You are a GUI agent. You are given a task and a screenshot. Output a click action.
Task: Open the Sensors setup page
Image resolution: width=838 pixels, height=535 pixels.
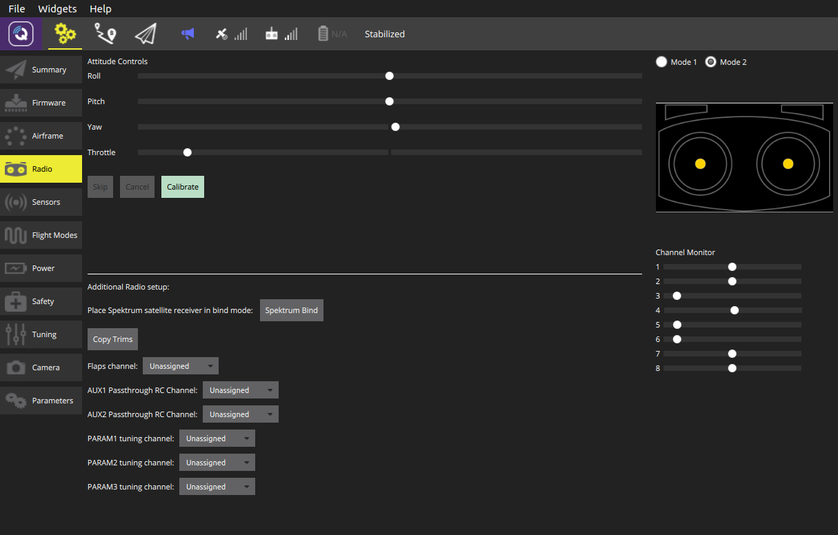(41, 202)
